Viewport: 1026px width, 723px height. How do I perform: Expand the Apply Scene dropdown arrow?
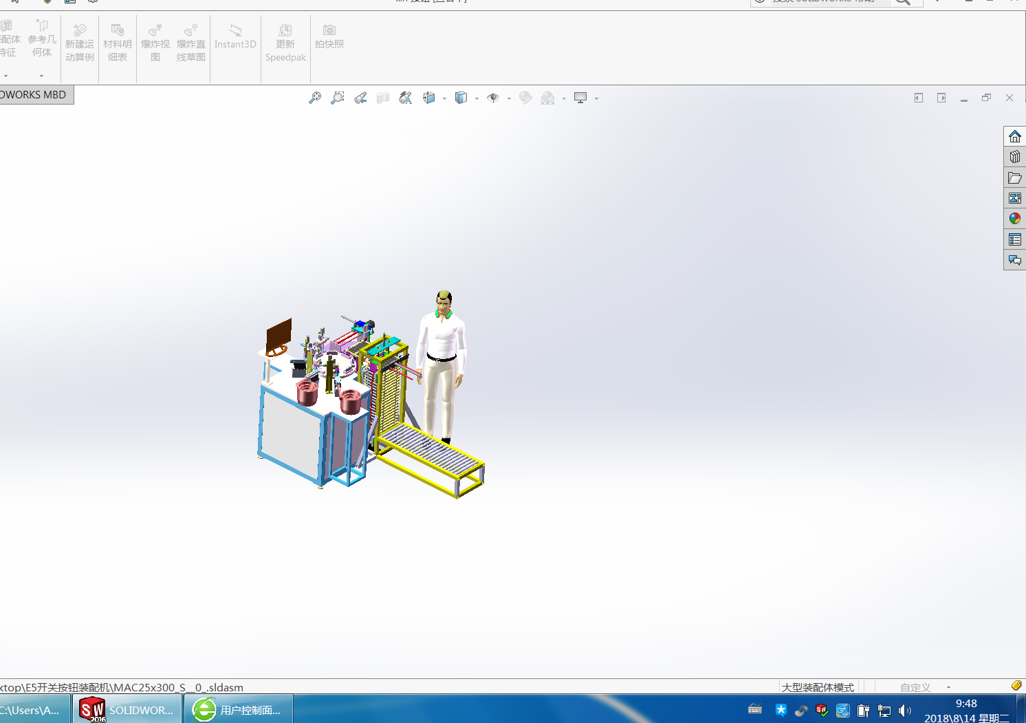pyautogui.click(x=564, y=99)
